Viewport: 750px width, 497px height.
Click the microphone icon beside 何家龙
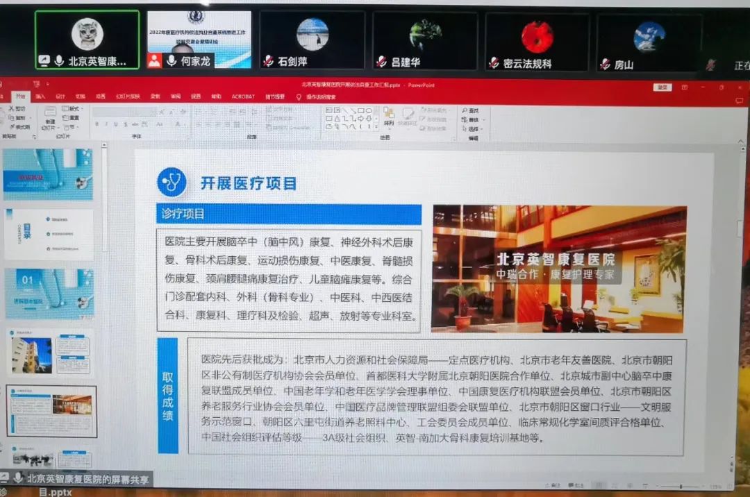(172, 60)
